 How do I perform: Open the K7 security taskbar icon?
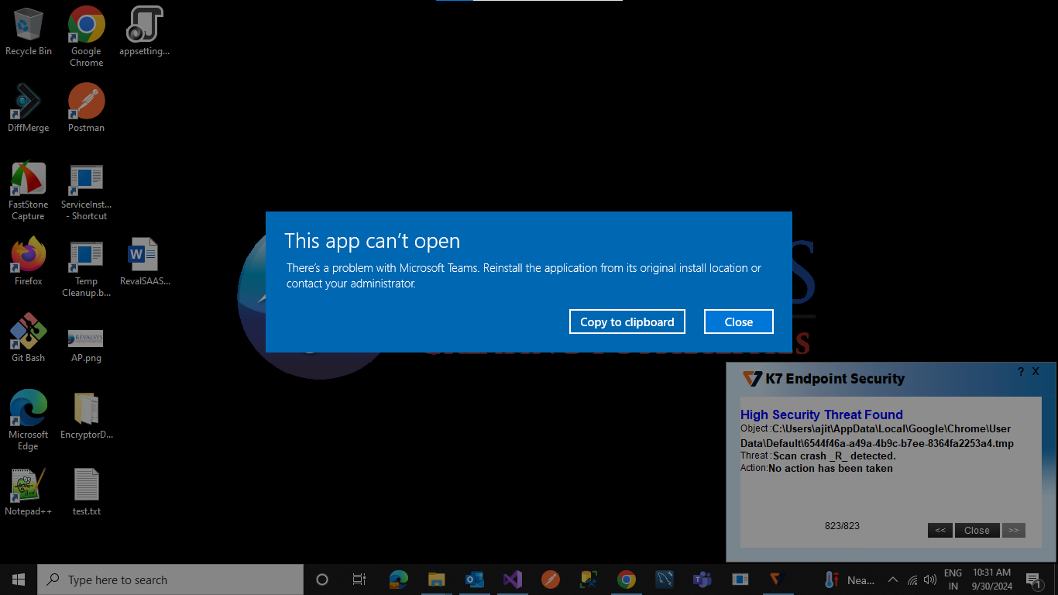pyautogui.click(x=777, y=580)
